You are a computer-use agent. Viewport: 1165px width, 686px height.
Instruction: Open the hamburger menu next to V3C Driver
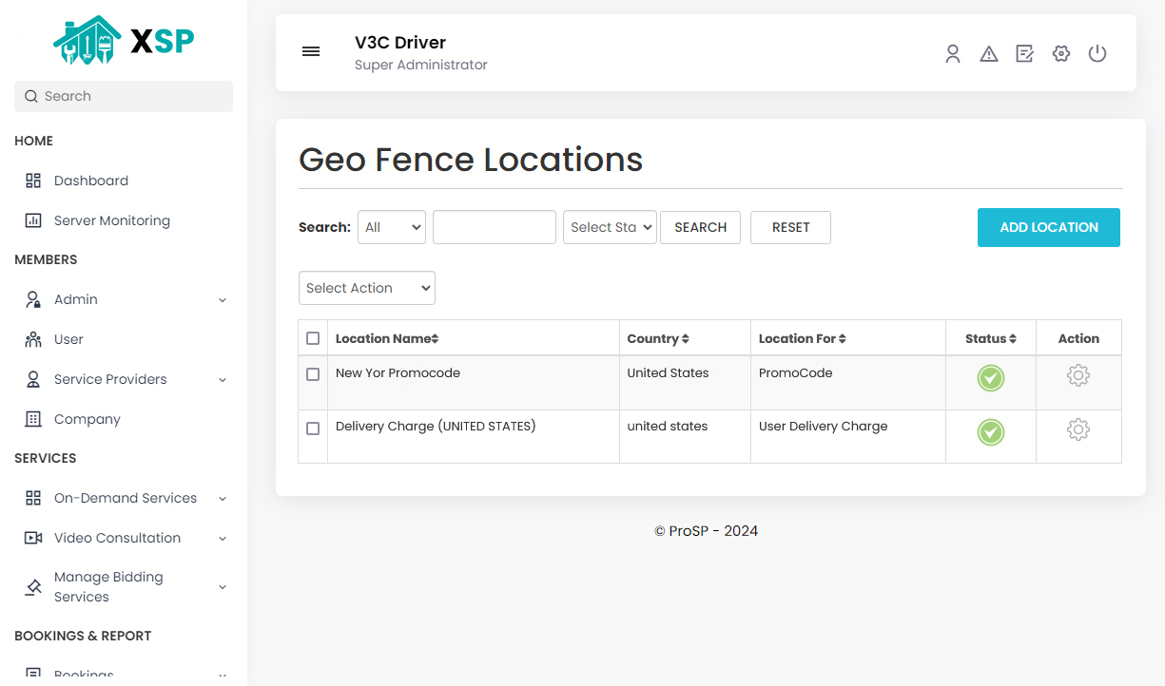(x=311, y=51)
